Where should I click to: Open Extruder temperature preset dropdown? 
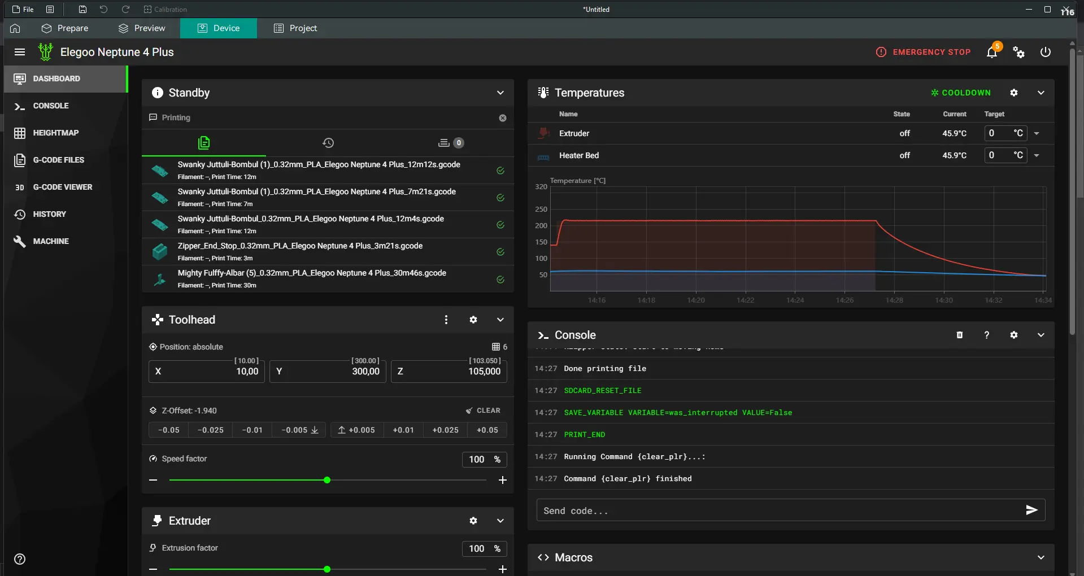1037,133
